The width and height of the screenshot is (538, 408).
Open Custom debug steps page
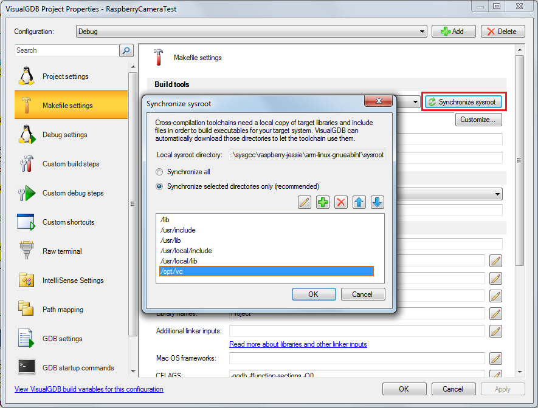pyautogui.click(x=71, y=192)
